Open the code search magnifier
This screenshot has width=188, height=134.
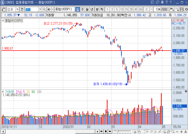pyautogui.click(x=44, y=9)
